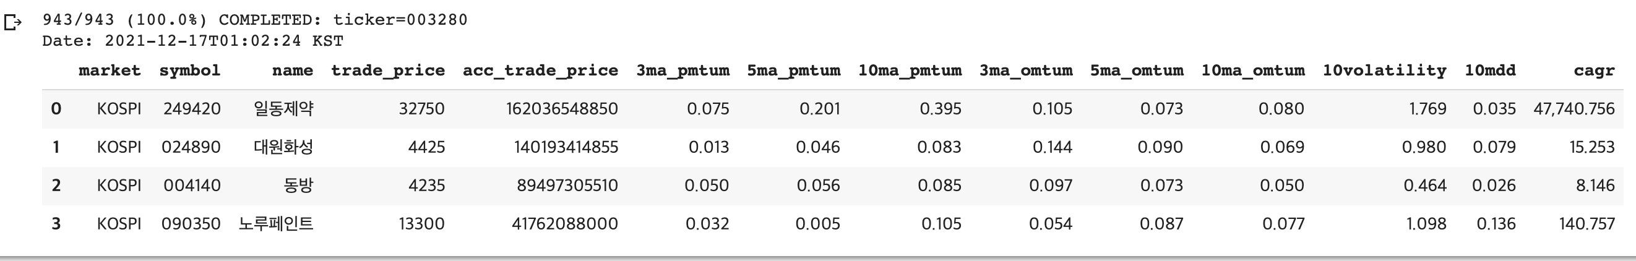
Task: Select the market column header
Action: (x=110, y=71)
